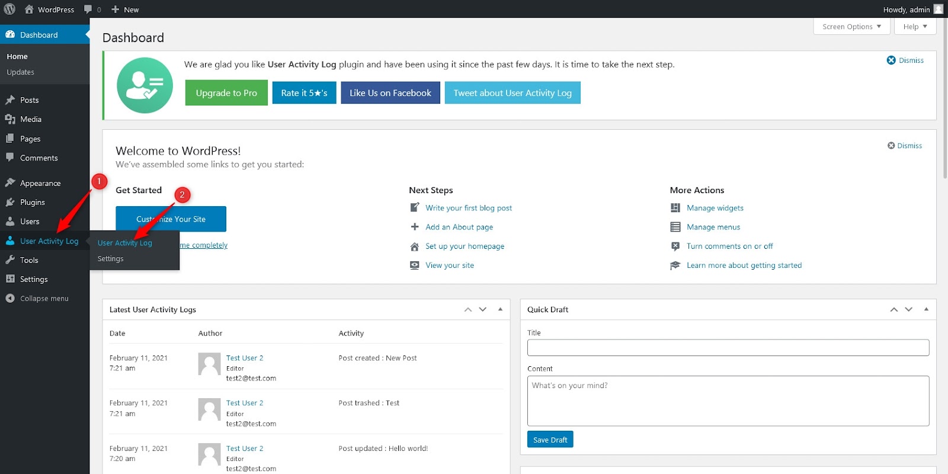Image resolution: width=948 pixels, height=474 pixels.
Task: Click Test User 2 avatar in Post created row
Action: (209, 364)
